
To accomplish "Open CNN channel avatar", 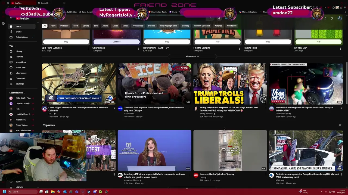I will [196, 175].
